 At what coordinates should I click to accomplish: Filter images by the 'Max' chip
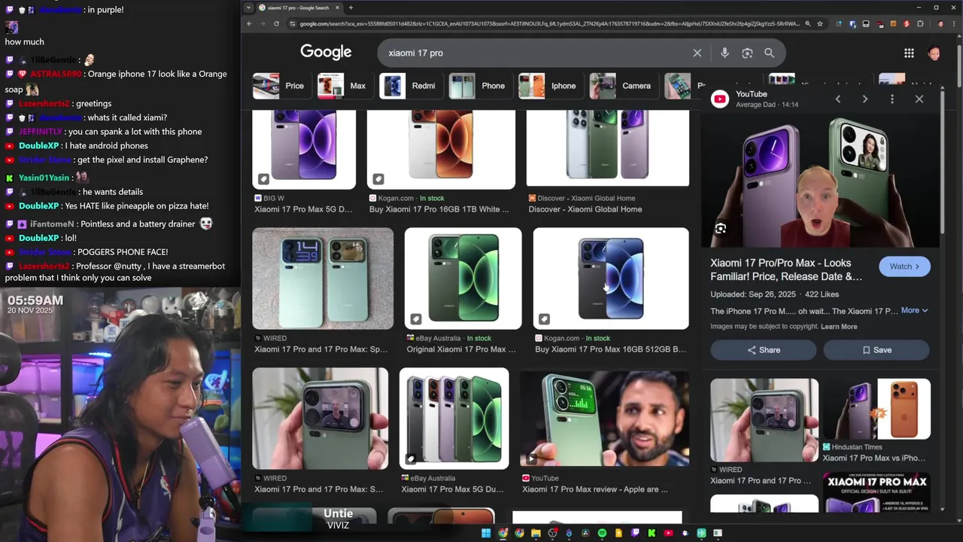point(345,86)
